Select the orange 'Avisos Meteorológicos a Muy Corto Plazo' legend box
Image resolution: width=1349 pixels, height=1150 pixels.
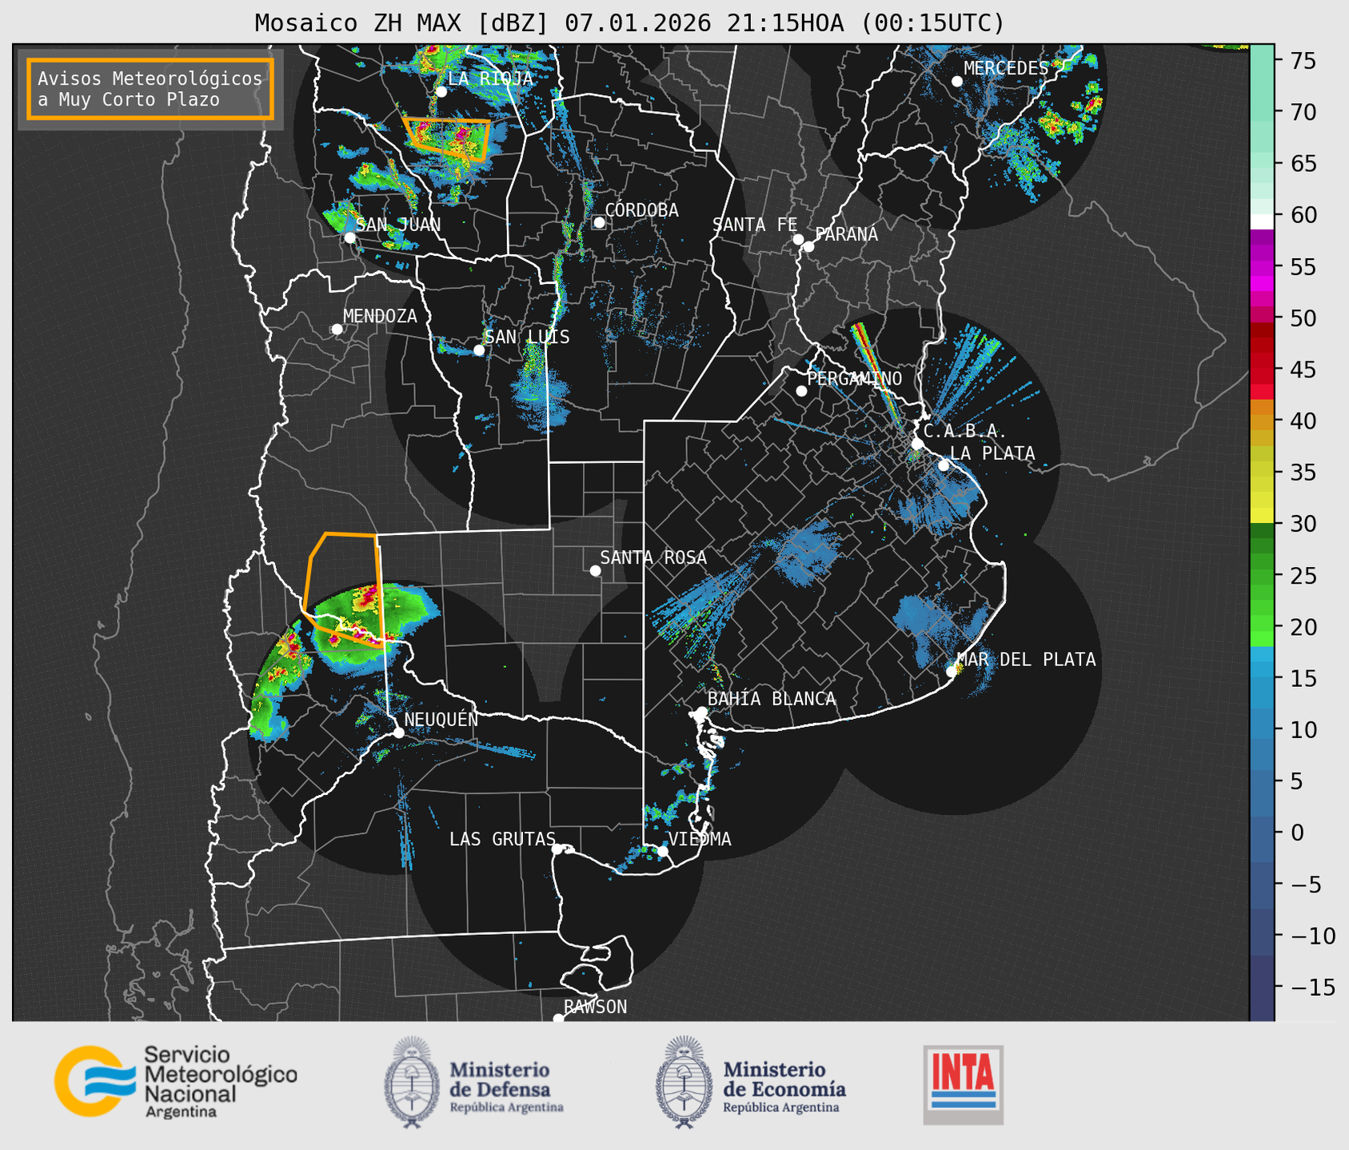tap(150, 89)
